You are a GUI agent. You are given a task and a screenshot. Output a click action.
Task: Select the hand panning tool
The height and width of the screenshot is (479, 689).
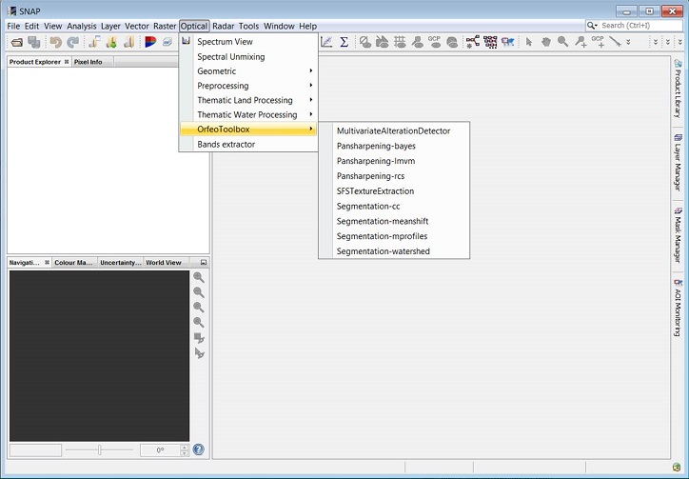[x=545, y=42]
